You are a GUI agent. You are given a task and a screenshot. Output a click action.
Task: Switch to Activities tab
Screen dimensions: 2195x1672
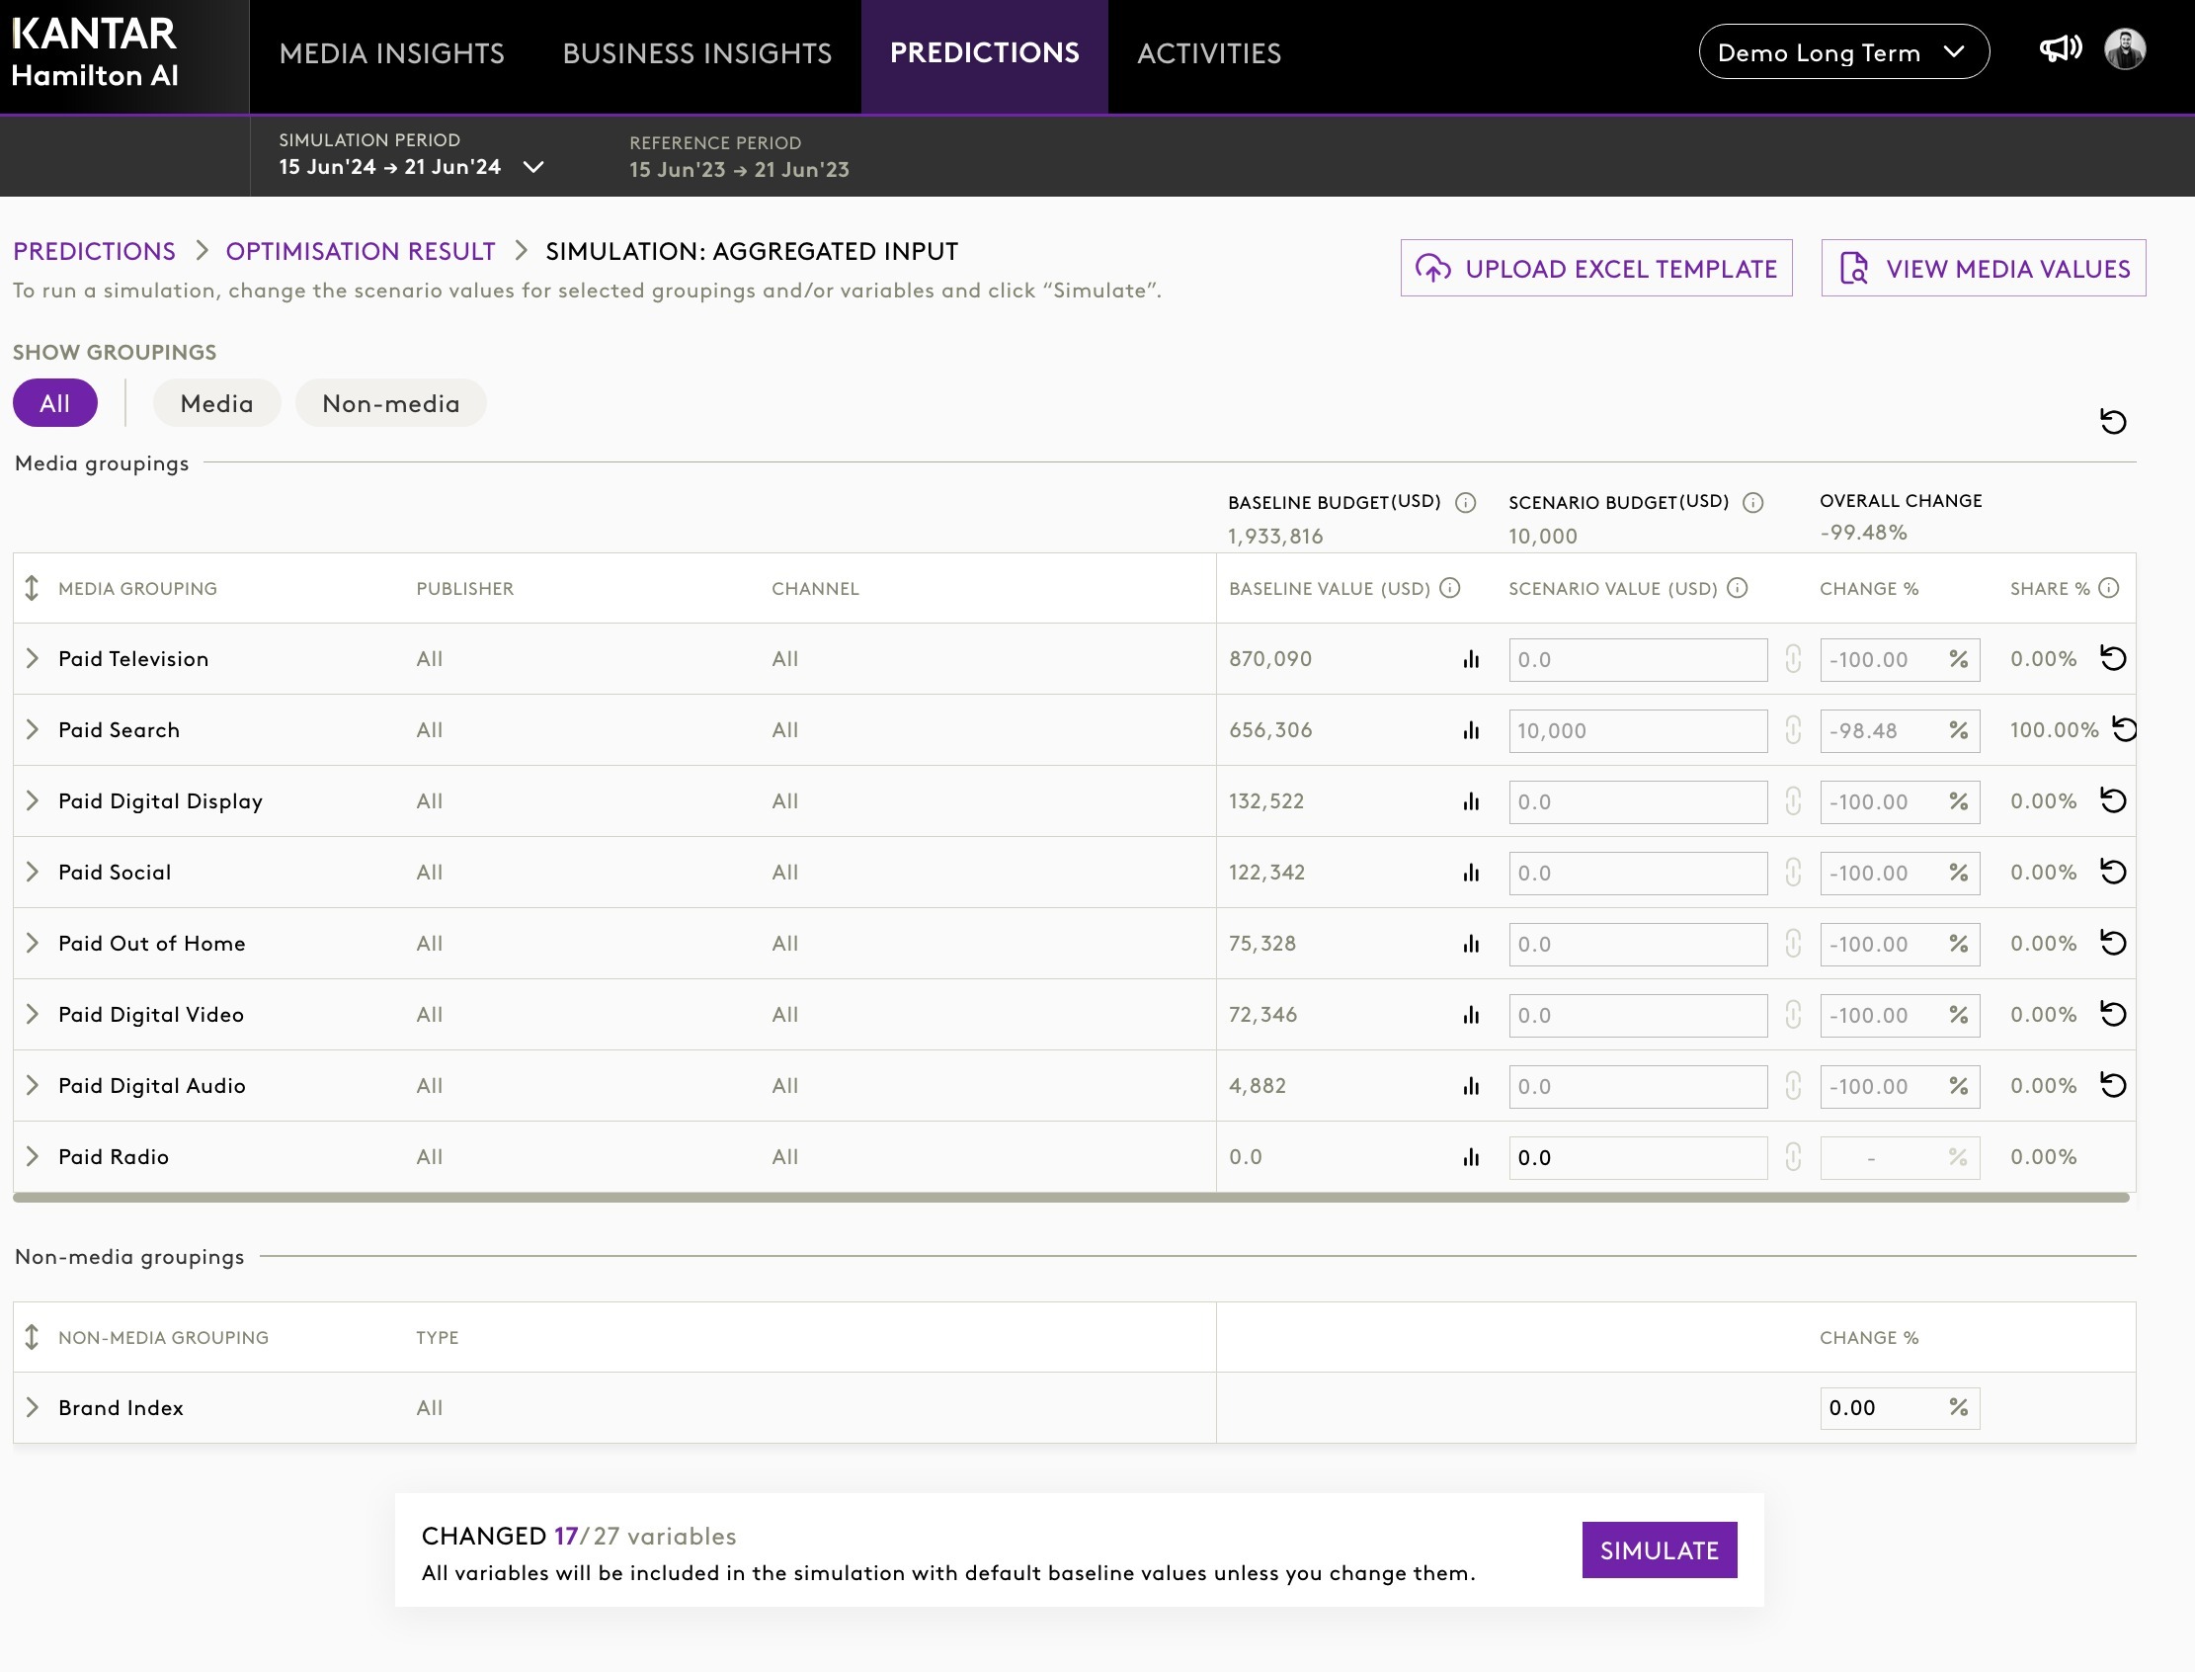point(1208,53)
